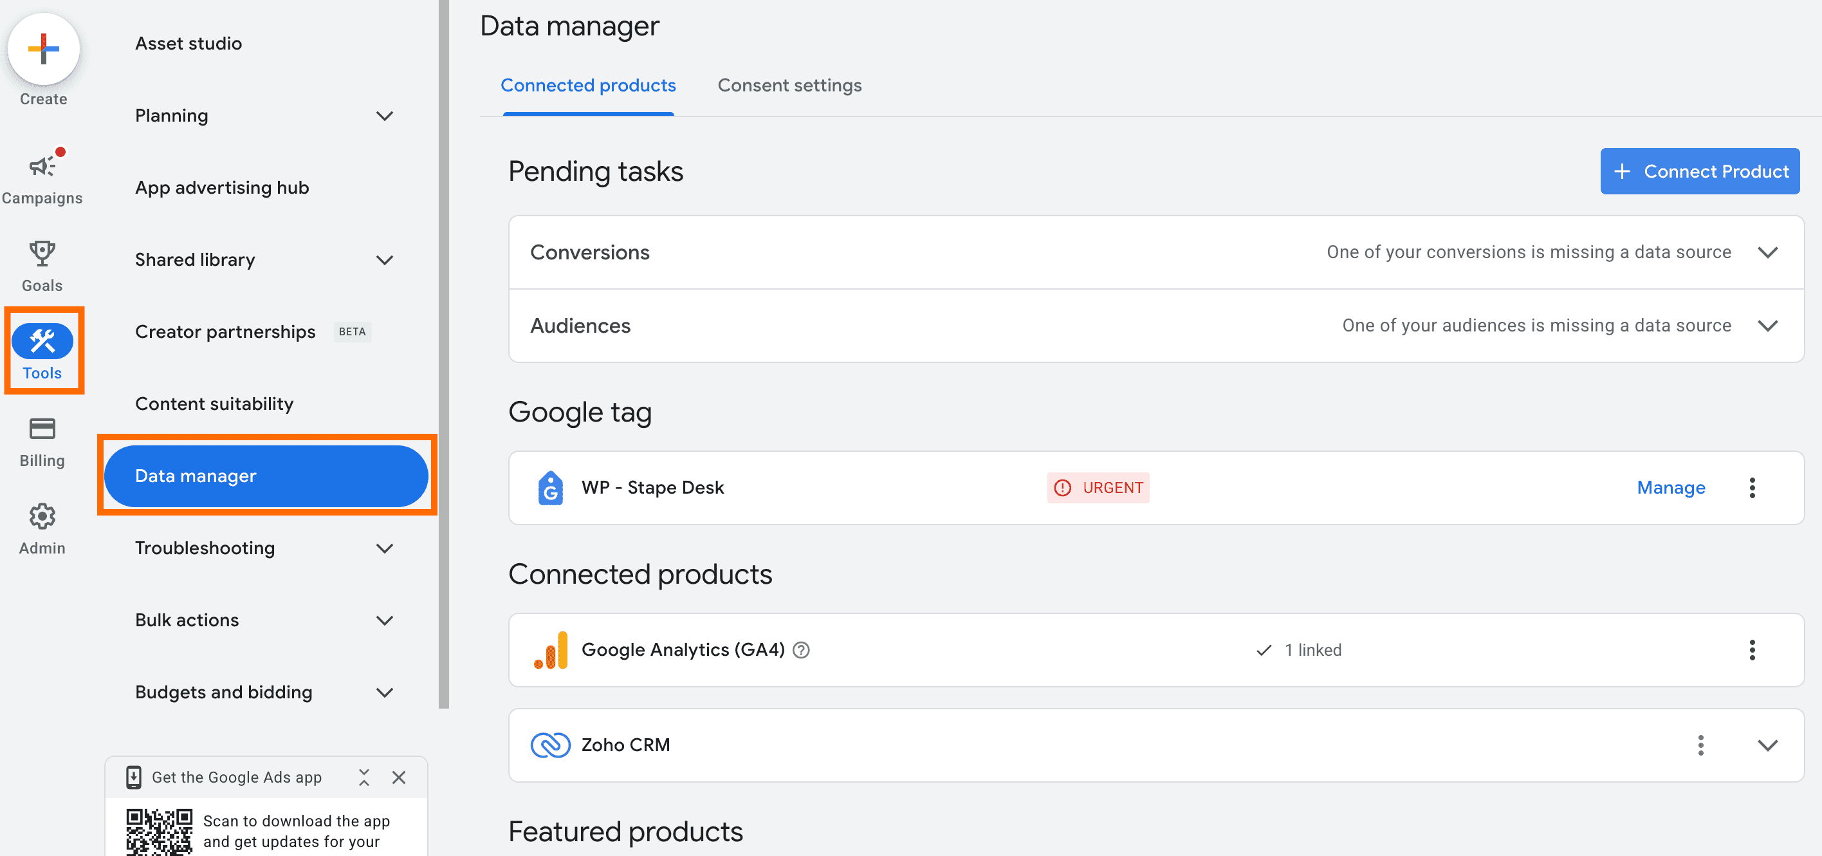Viewport: 1822px width, 856px height.
Task: Switch to the Consent settings tab
Action: pos(789,85)
